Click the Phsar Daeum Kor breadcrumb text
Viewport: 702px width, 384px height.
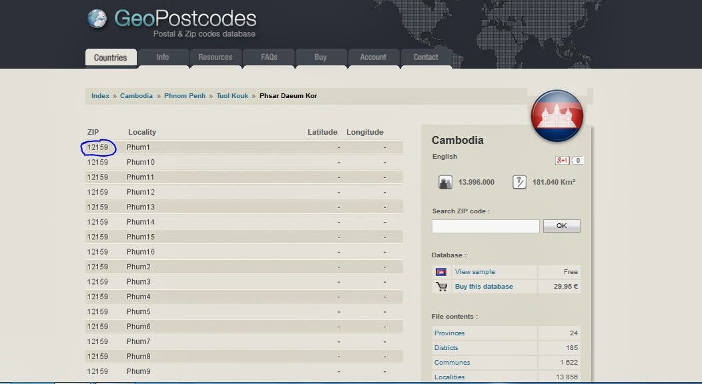point(288,95)
